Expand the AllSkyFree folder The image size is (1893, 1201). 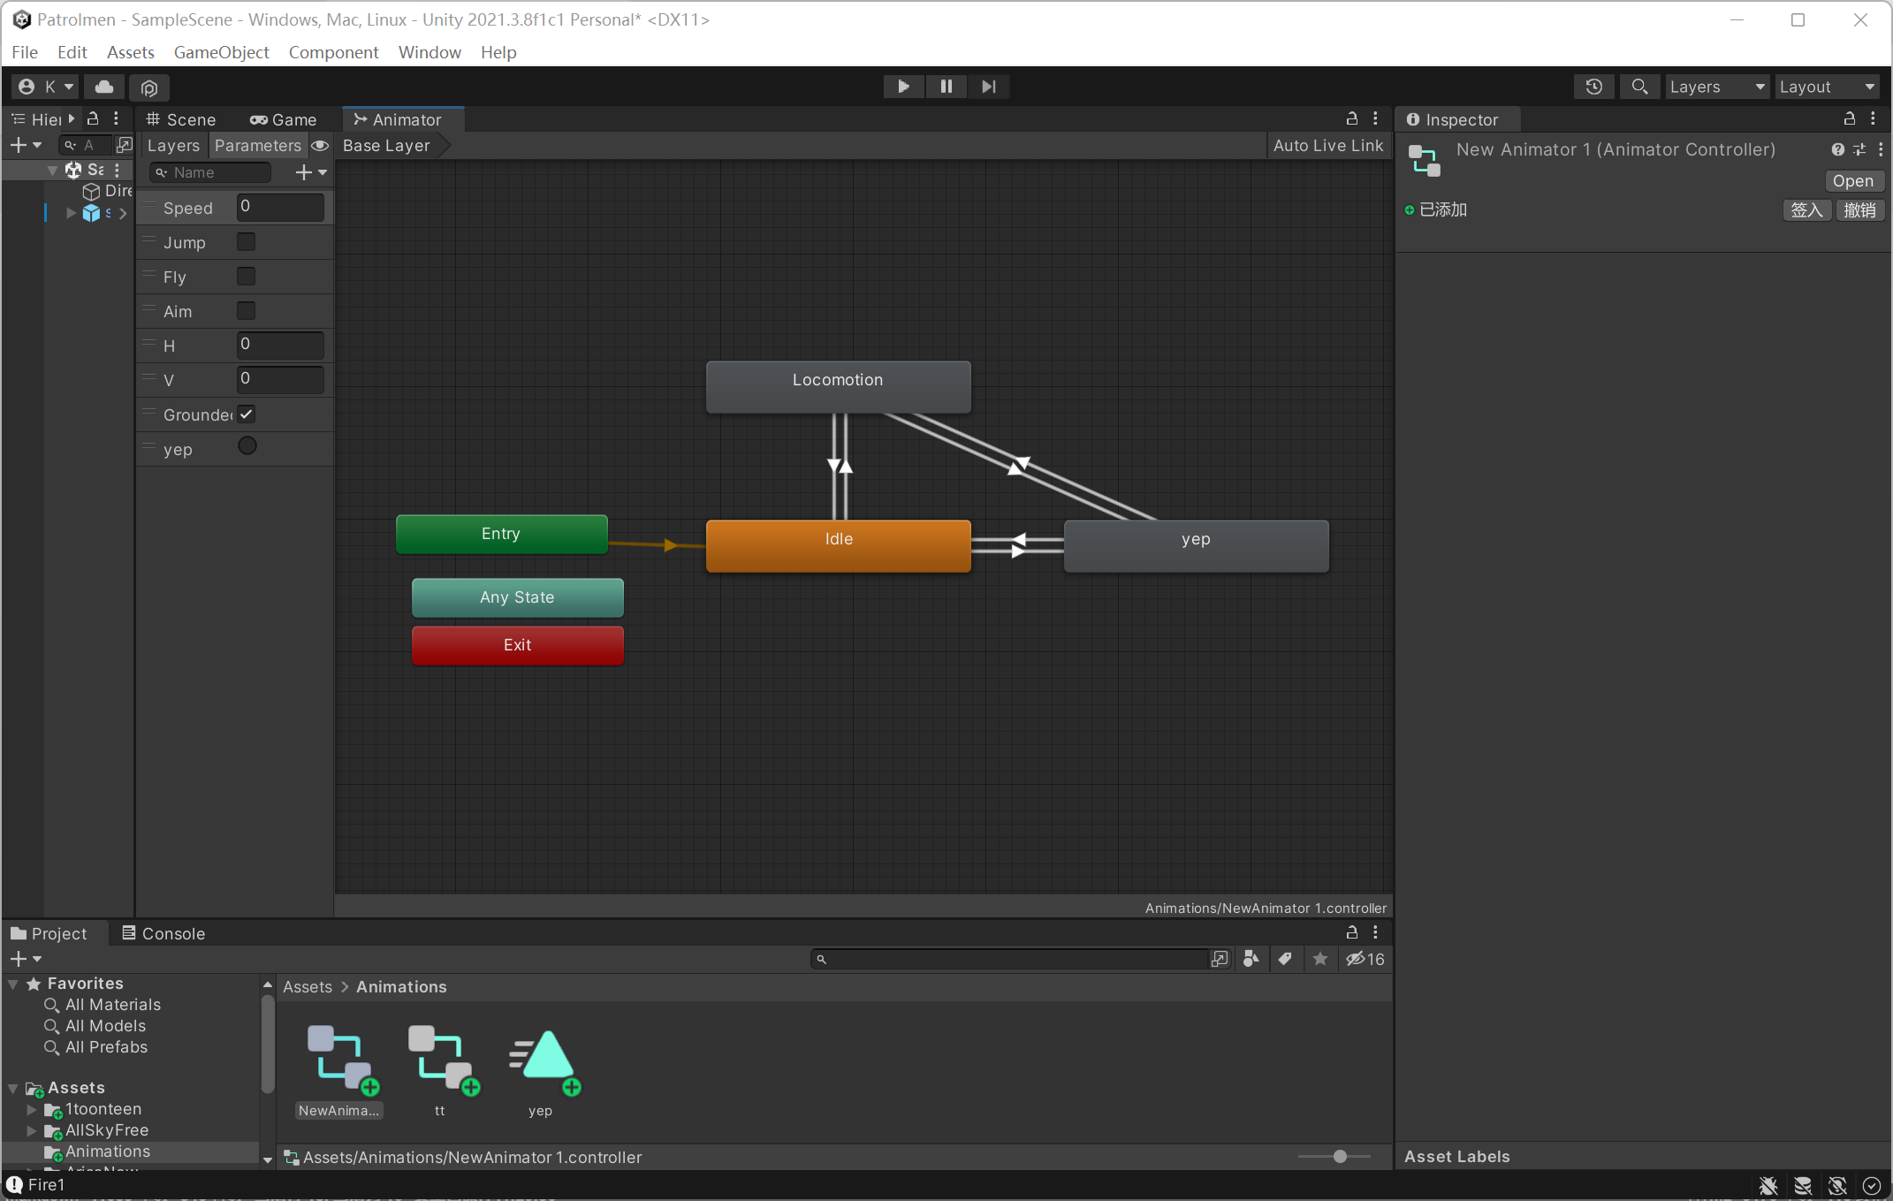tap(32, 1130)
